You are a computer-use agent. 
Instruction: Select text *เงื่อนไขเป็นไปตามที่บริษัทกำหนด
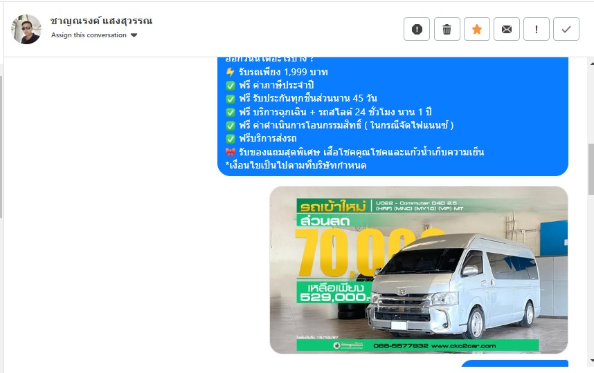click(296, 165)
